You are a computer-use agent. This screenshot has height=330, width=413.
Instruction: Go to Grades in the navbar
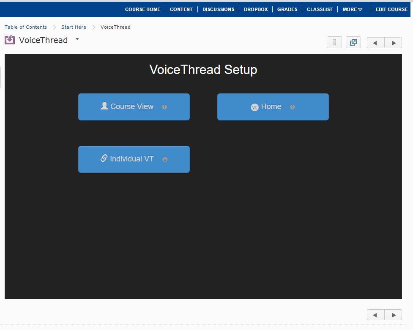(287, 9)
